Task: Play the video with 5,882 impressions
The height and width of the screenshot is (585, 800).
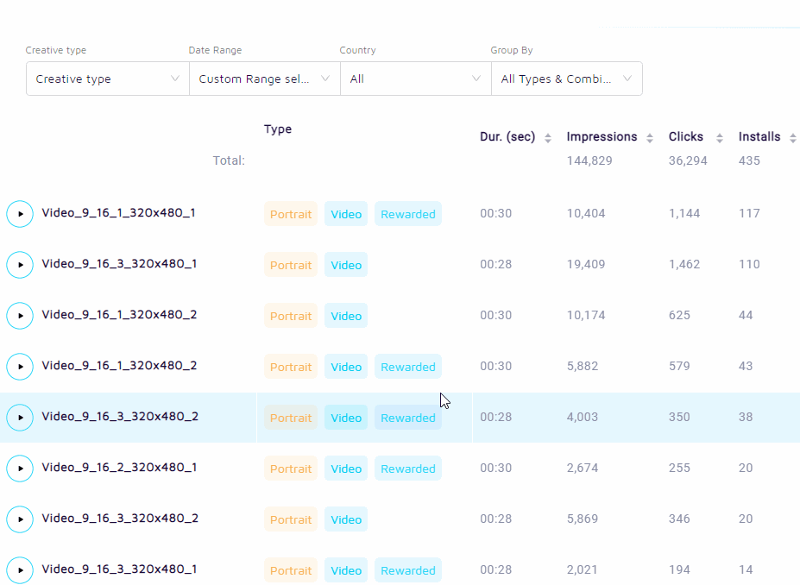Action: tap(20, 367)
